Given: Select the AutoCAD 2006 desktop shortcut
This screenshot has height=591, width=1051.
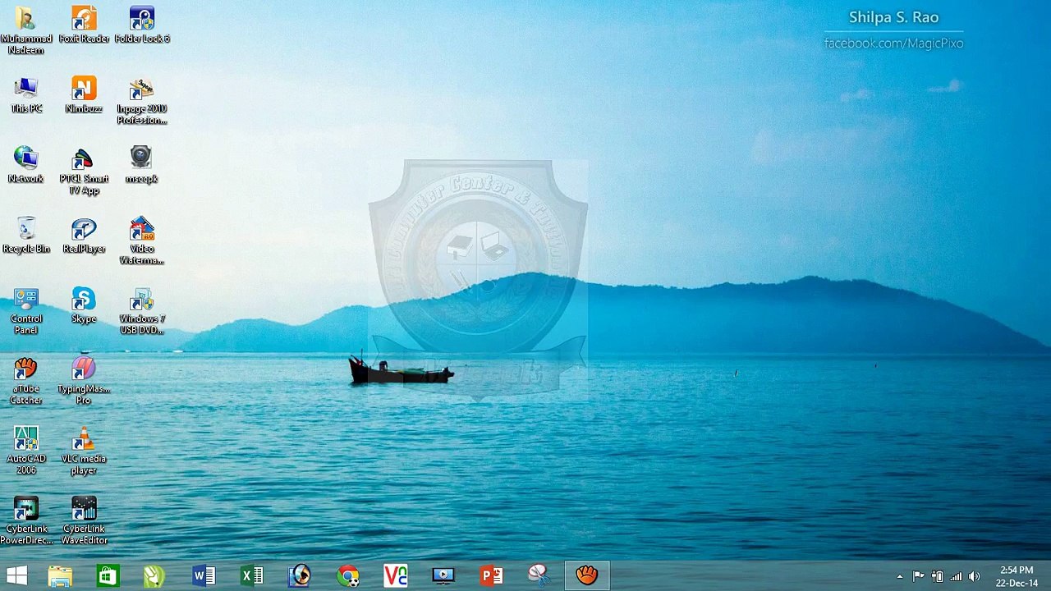Looking at the screenshot, I should pyautogui.click(x=26, y=451).
